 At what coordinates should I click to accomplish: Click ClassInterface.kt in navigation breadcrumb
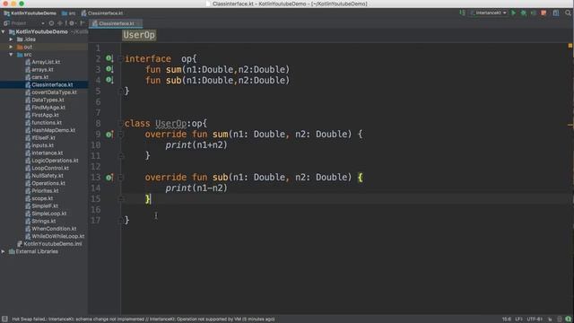click(x=102, y=13)
